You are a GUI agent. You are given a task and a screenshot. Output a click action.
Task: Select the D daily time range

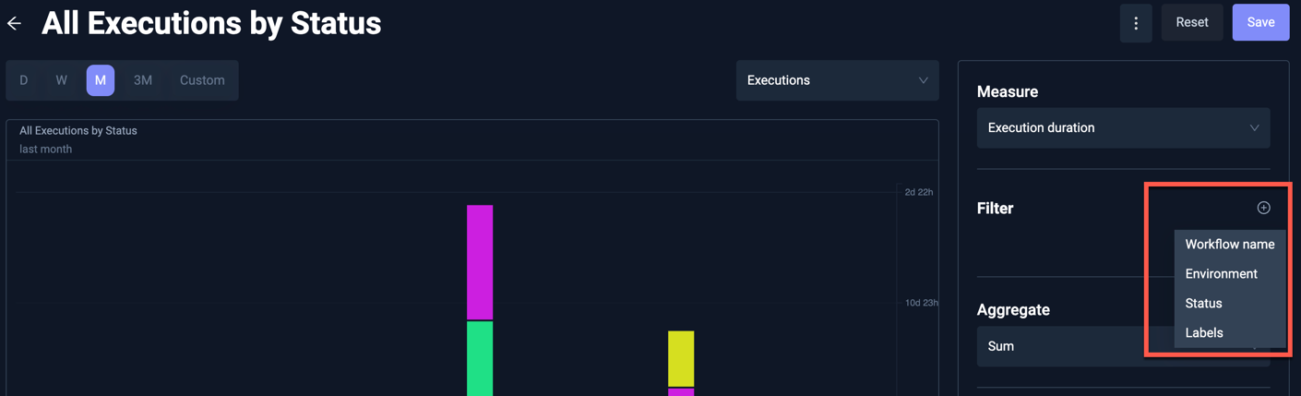[x=24, y=80]
